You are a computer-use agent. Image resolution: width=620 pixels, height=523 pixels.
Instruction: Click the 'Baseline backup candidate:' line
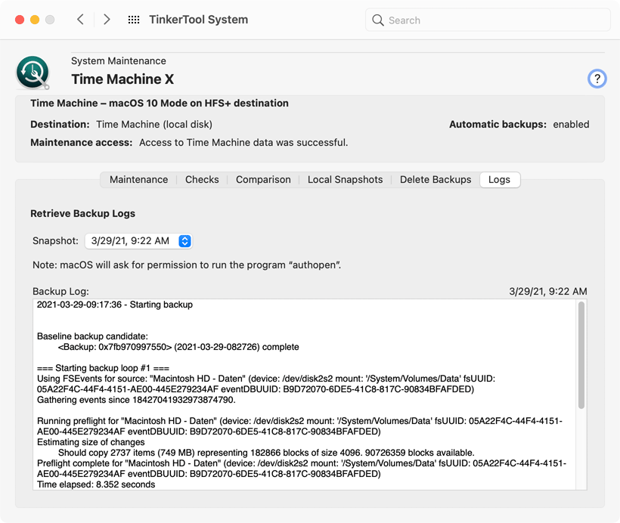coord(92,336)
